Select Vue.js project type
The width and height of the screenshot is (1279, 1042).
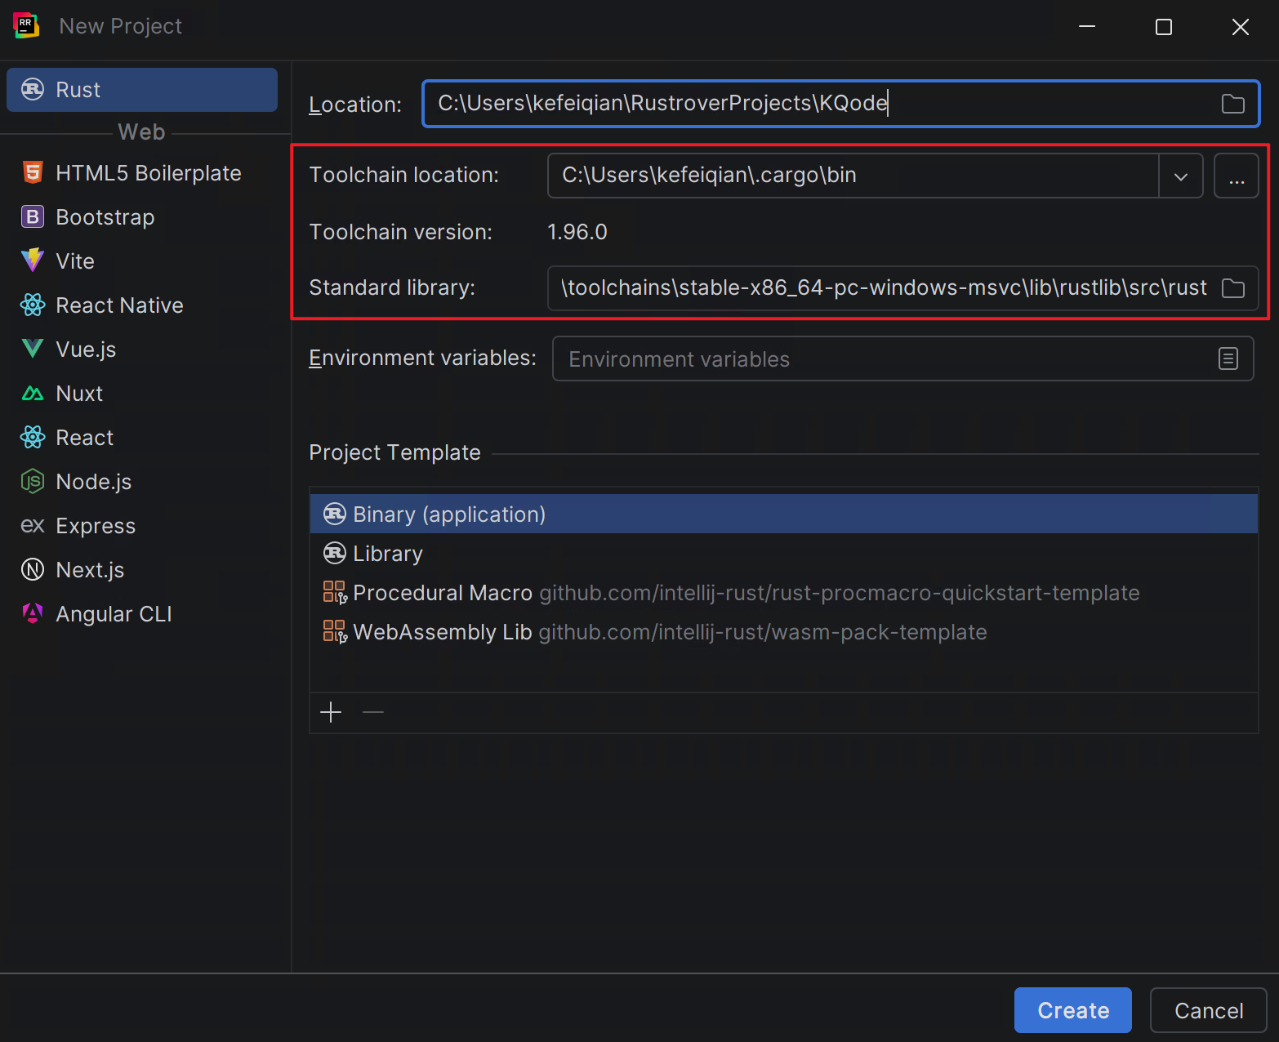[142, 350]
